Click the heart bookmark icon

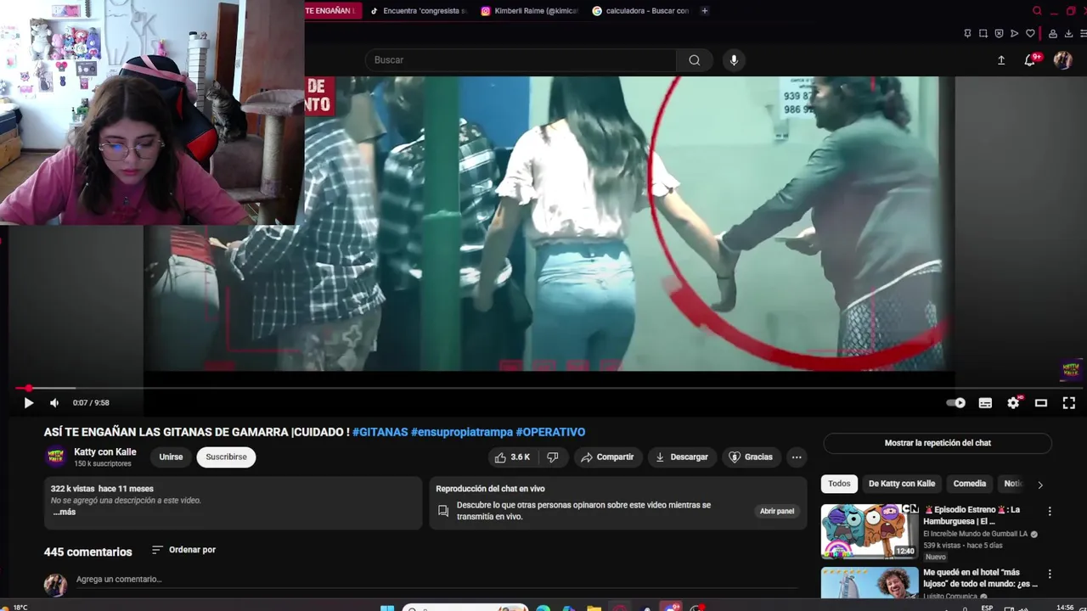[x=1030, y=34]
